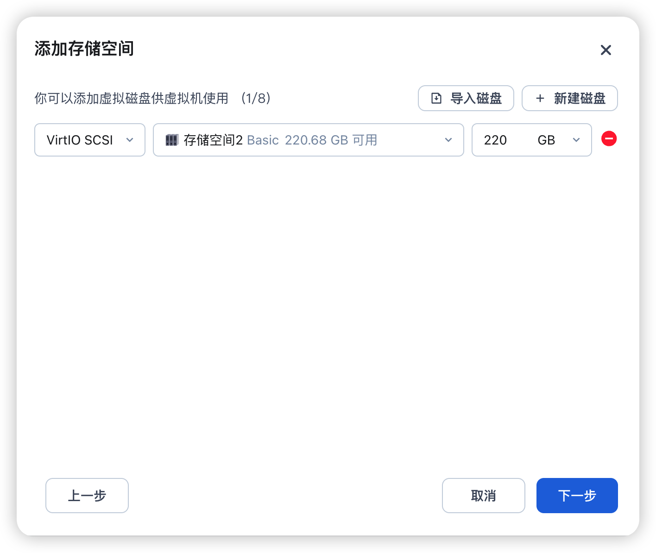Expand the 存储空间2 selector chevron arrow

tap(448, 140)
